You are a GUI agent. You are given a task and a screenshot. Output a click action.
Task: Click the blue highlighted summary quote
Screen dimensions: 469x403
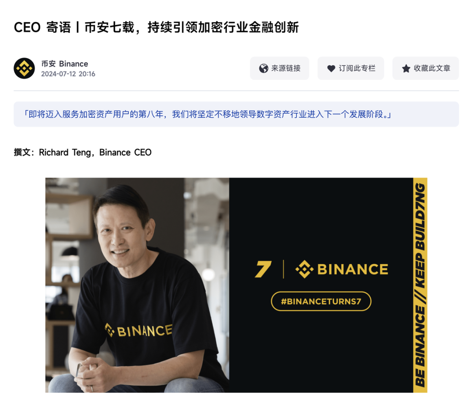tap(236, 114)
